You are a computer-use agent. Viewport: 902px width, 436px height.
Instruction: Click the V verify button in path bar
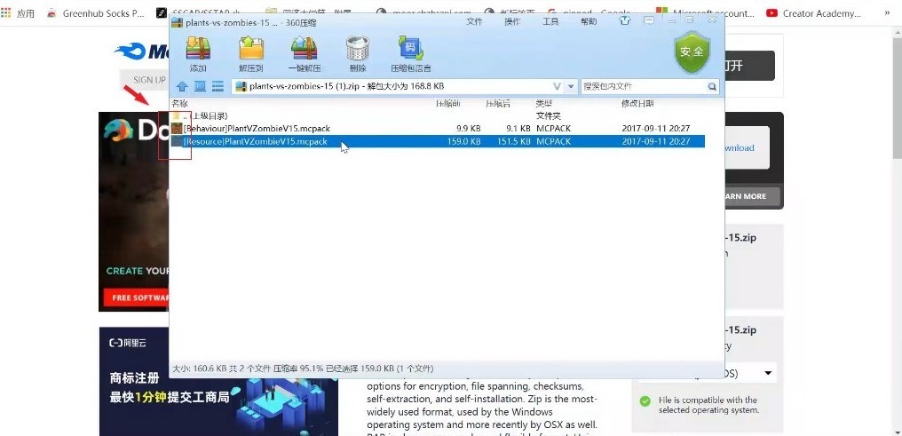(x=557, y=86)
